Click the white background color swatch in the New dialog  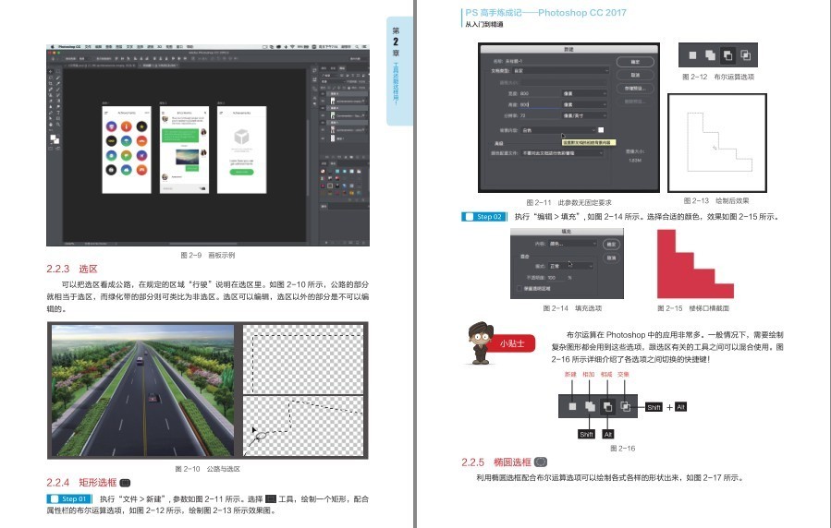coord(601,130)
